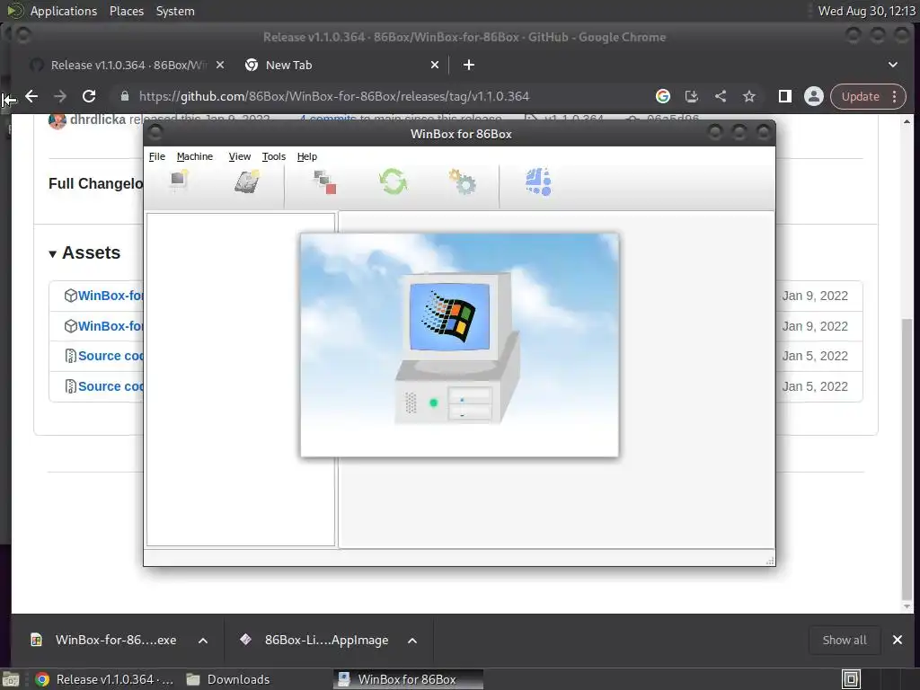Open second WinBox-for package asset link
The height and width of the screenshot is (690, 920).
click(111, 326)
